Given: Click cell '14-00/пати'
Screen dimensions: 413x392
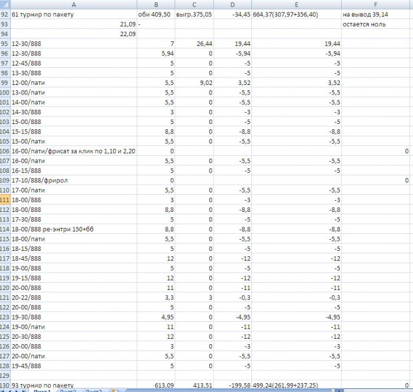Looking at the screenshot, I should point(74,102).
